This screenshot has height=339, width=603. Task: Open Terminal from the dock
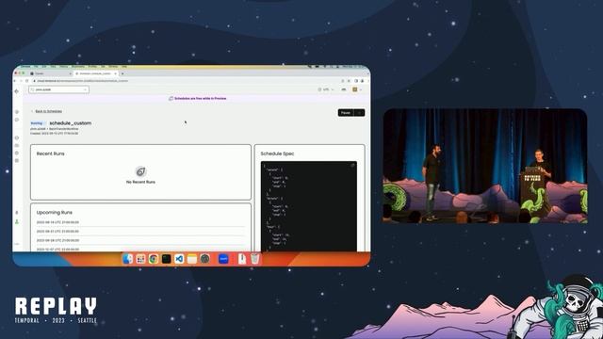166,259
